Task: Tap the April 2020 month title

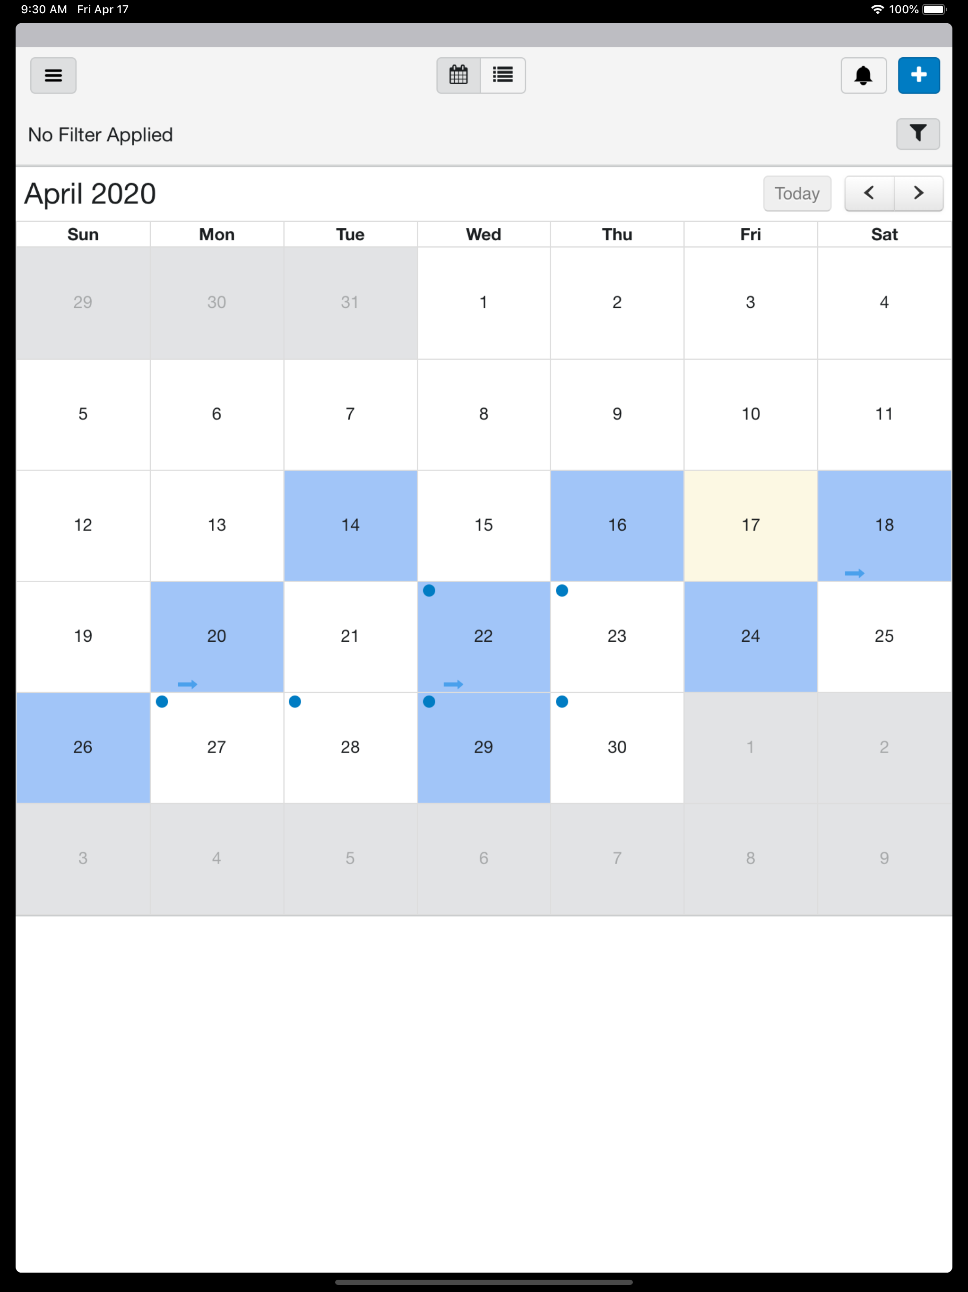Action: [89, 193]
